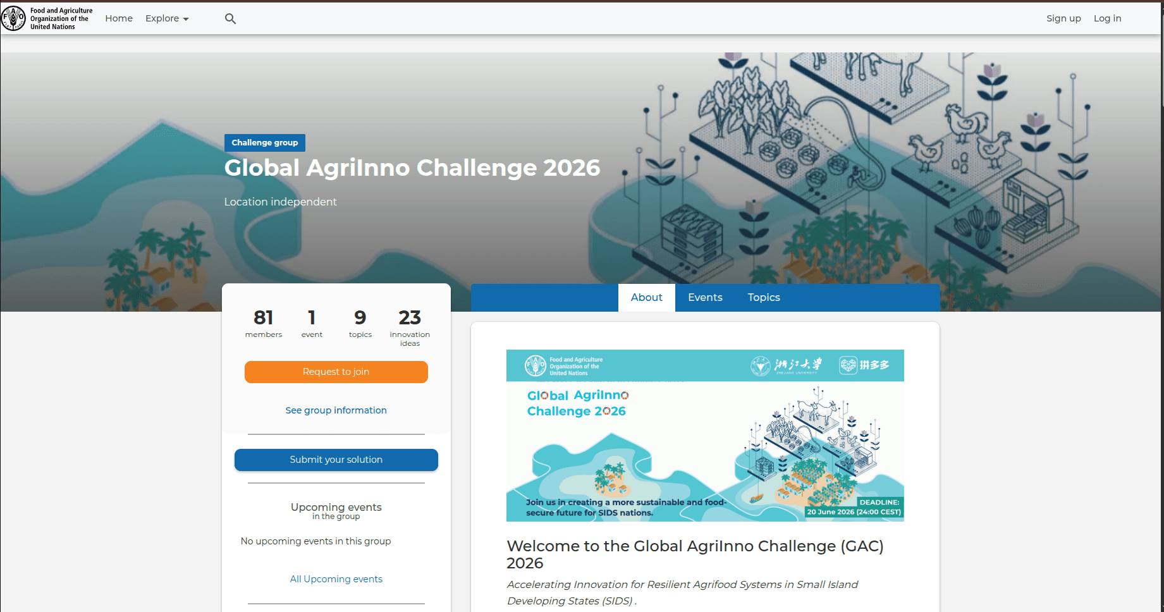Open the Global AgriInno Challenge banner image
1164x612 pixels.
(705, 436)
